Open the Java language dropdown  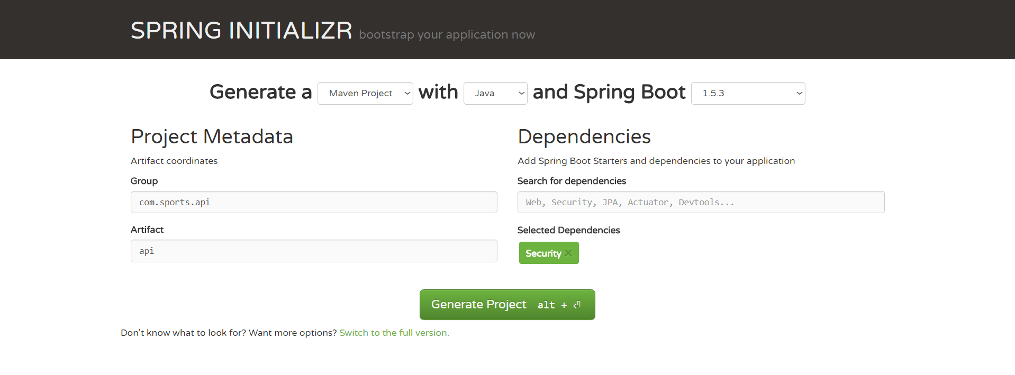tap(495, 93)
